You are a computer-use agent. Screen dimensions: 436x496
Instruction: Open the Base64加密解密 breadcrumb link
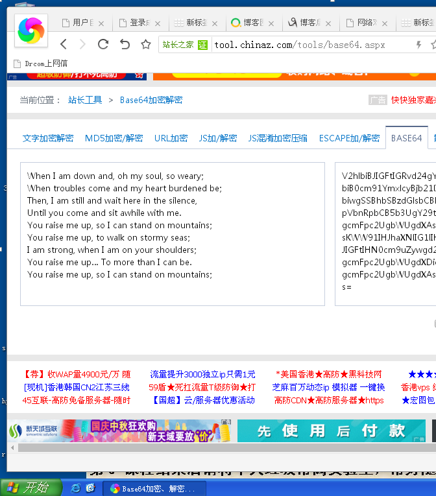coord(151,100)
